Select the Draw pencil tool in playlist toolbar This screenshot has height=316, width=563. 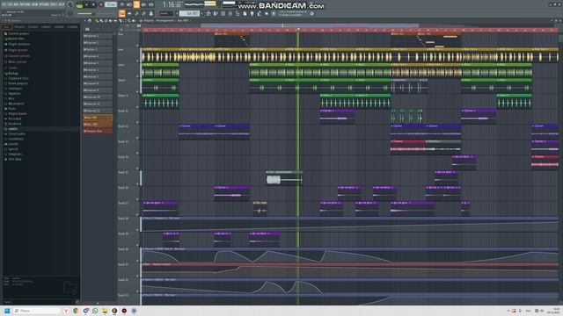click(x=97, y=21)
